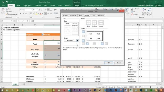Switch to the Protection tab
The width and height of the screenshot is (164, 92).
coord(101,16)
